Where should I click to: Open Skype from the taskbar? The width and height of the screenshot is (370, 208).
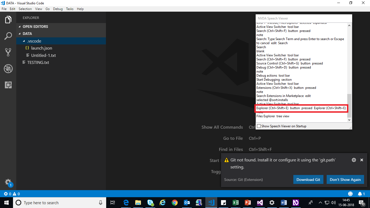pos(150,203)
